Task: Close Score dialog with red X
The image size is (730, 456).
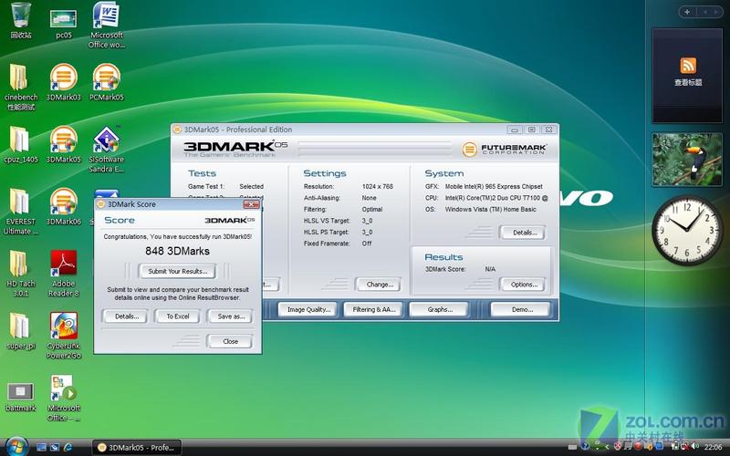Action: tap(252, 204)
